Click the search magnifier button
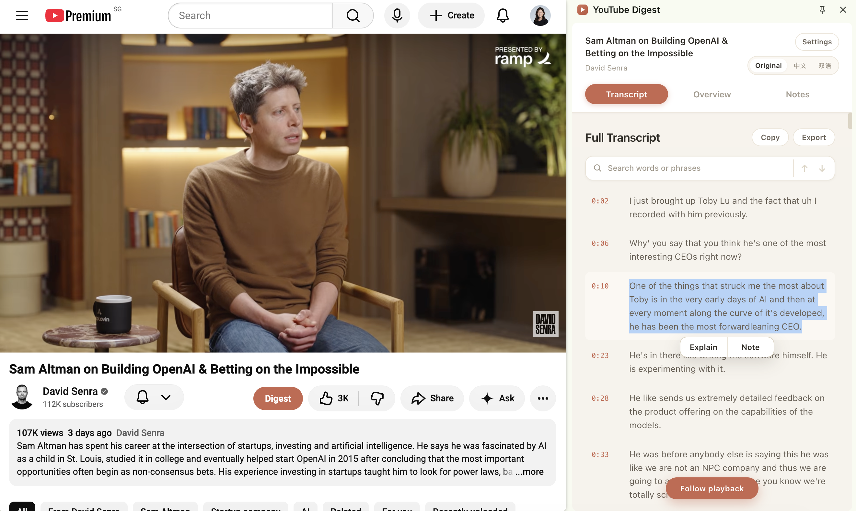The width and height of the screenshot is (856, 511). click(353, 16)
